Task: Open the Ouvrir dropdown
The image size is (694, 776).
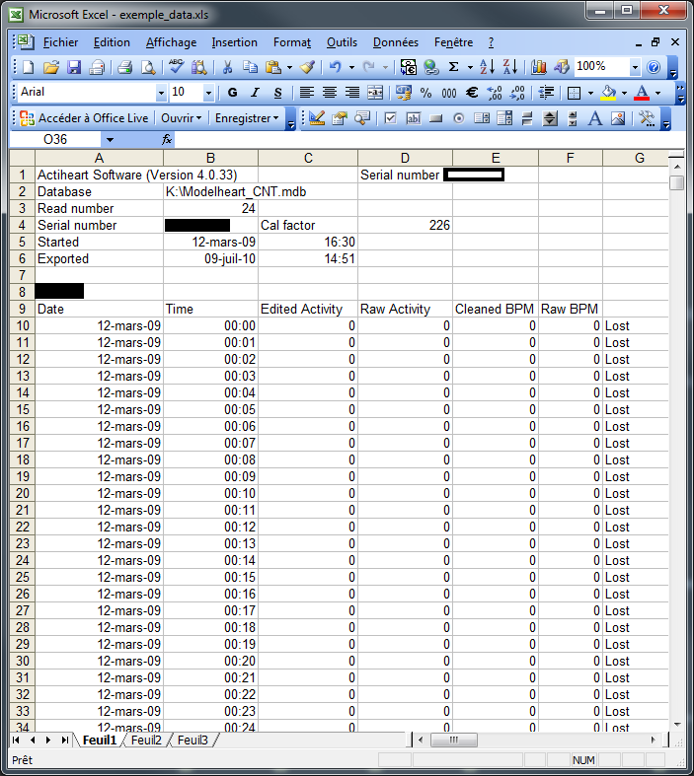Action: (x=182, y=118)
